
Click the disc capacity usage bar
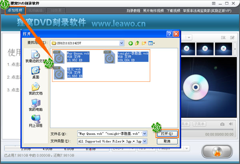tap(57, 148)
